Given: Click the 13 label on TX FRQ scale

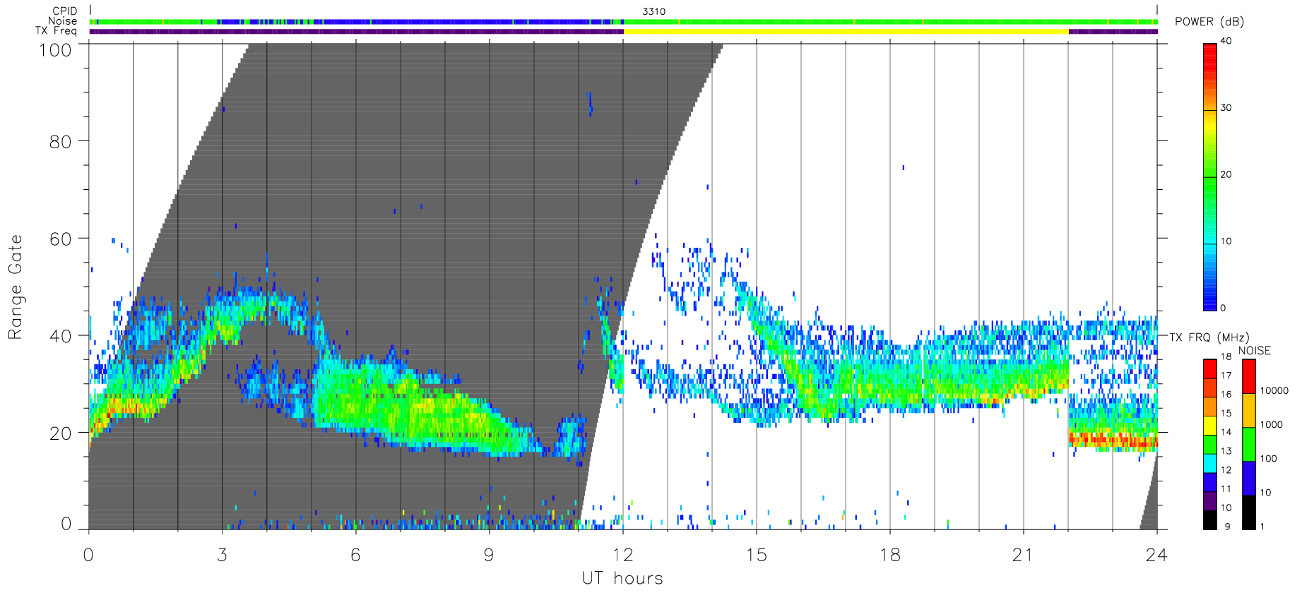Looking at the screenshot, I should pos(1226,451).
